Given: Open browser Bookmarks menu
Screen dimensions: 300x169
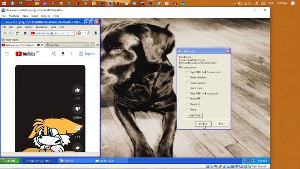Looking at the screenshot, I should pyautogui.click(x=42, y=27).
